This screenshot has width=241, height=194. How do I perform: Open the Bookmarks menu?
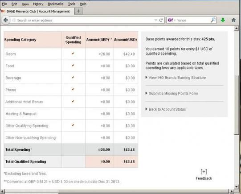coord(56,4)
